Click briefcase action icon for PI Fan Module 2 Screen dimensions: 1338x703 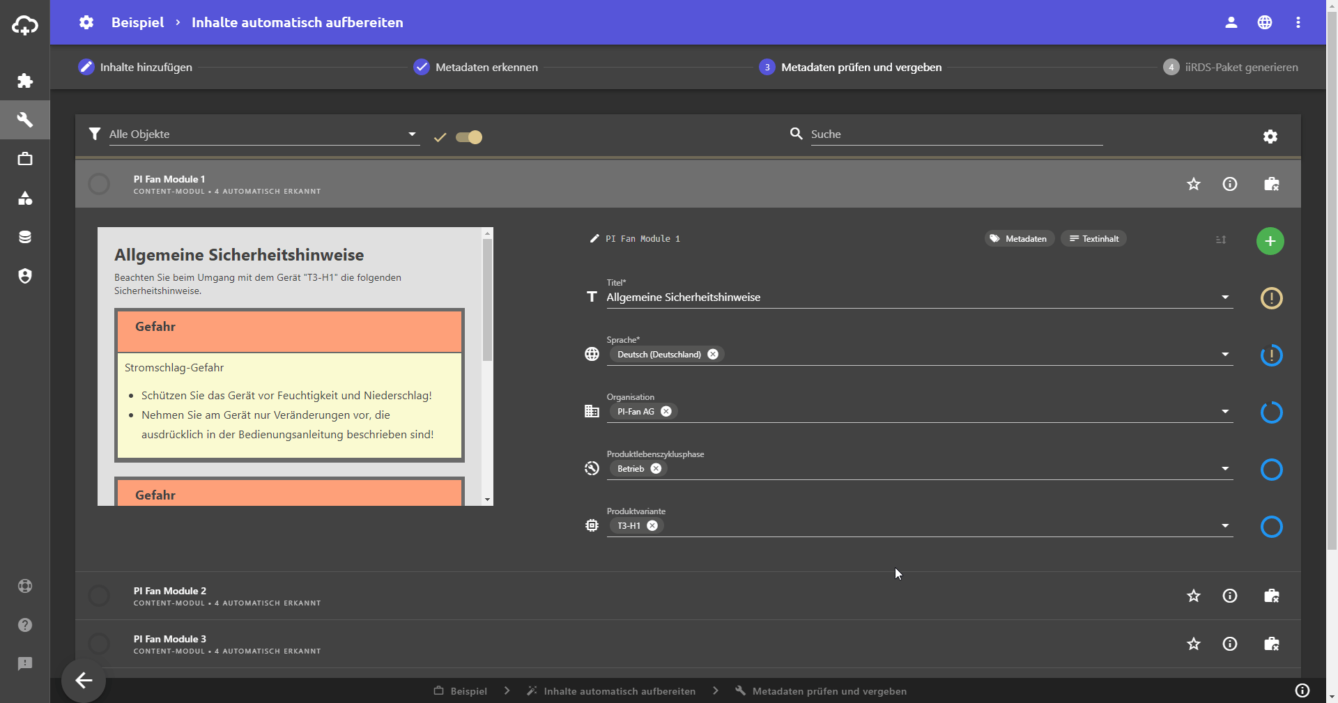(x=1272, y=596)
